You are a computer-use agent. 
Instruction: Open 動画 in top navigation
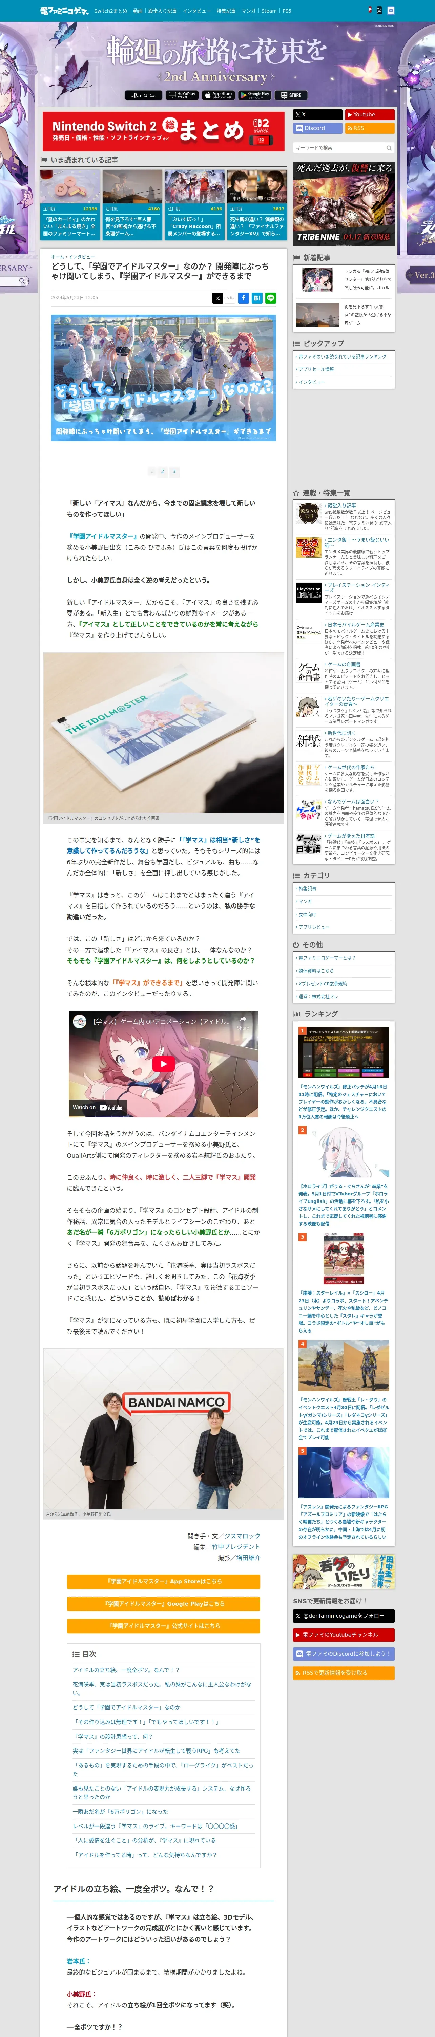point(137,11)
